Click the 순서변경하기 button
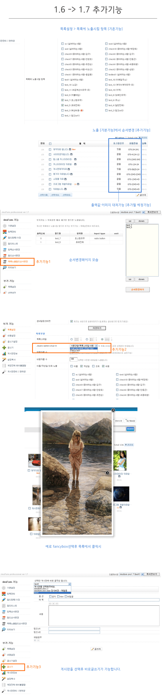Screen dimensions: 162x697 click(138, 289)
